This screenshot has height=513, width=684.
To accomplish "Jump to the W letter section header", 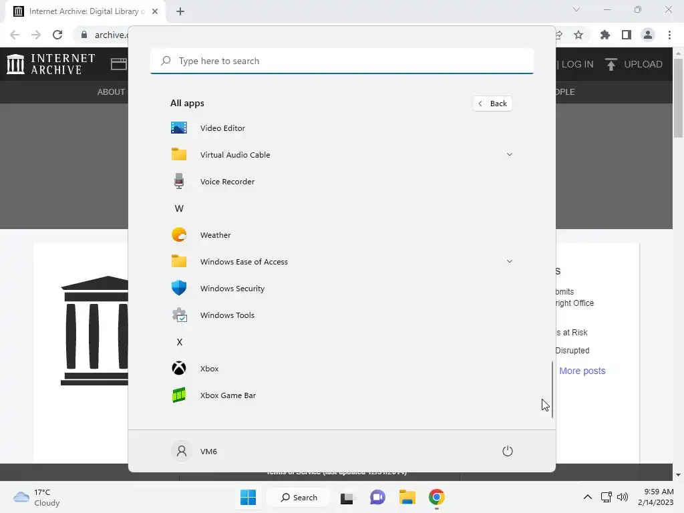I will click(179, 208).
